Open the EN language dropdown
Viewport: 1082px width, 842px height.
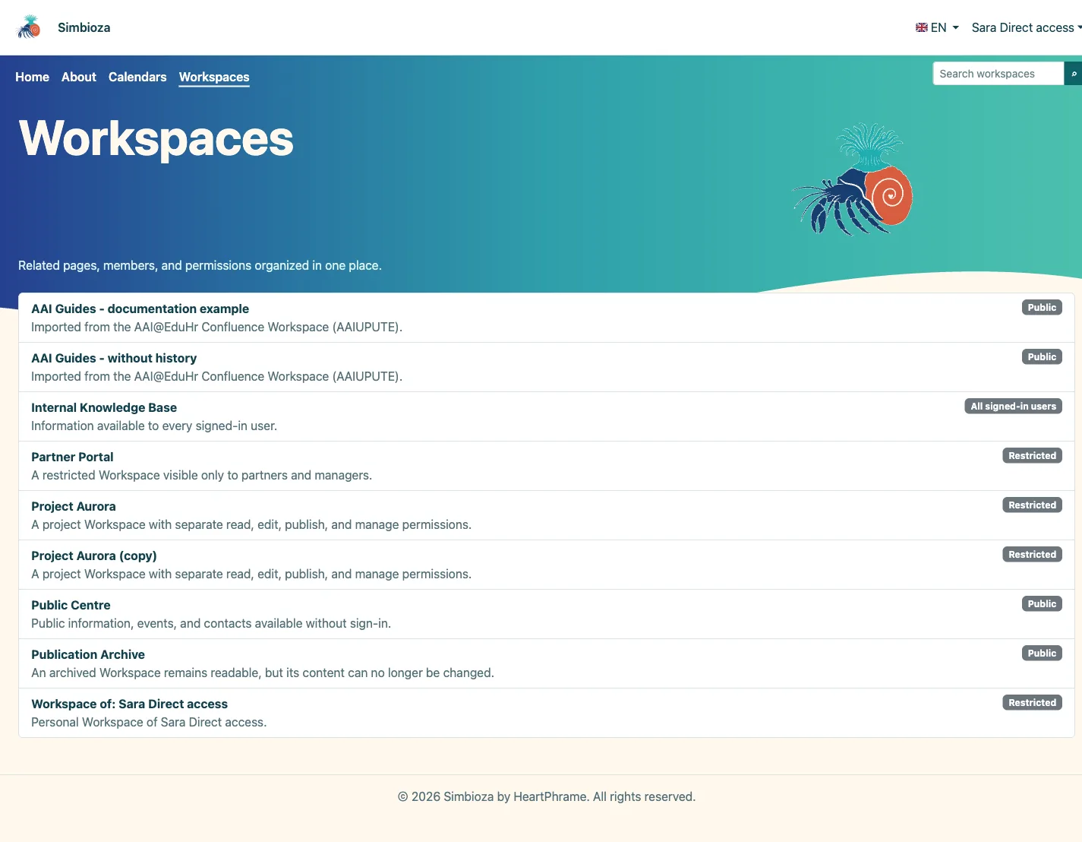coord(938,27)
